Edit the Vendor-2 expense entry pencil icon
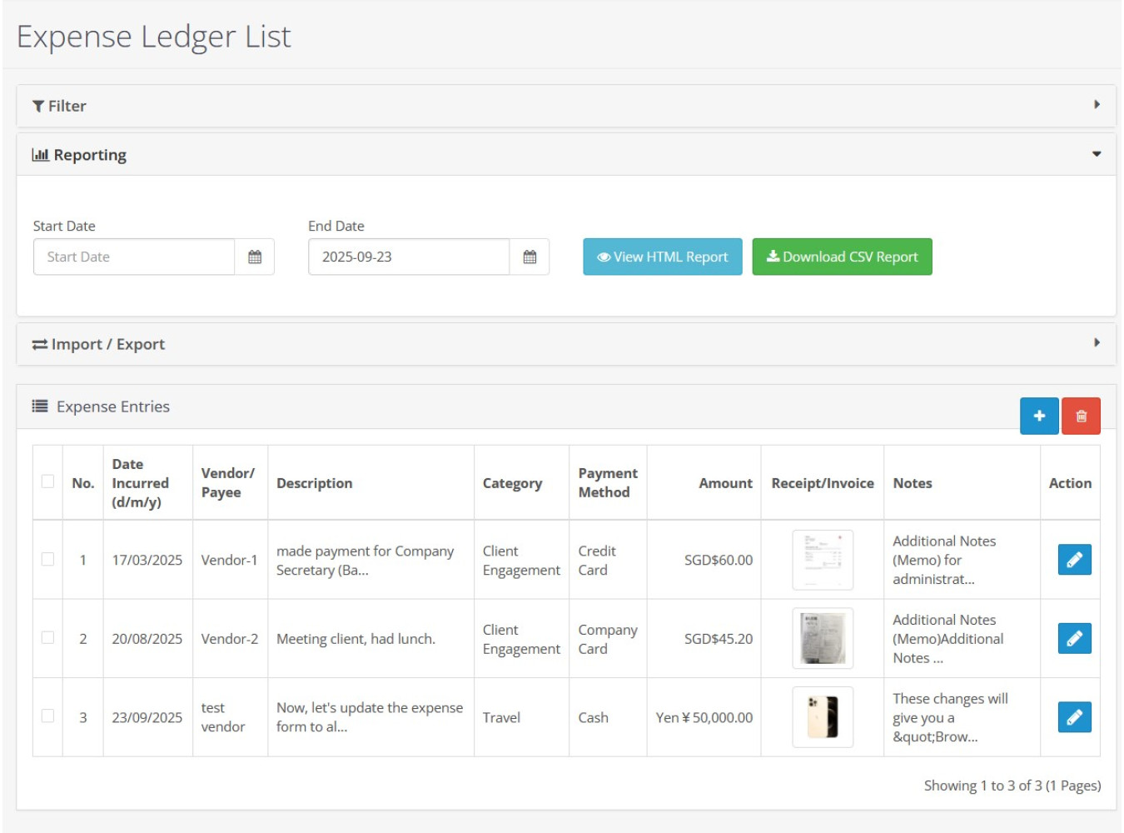 pyautogui.click(x=1074, y=639)
